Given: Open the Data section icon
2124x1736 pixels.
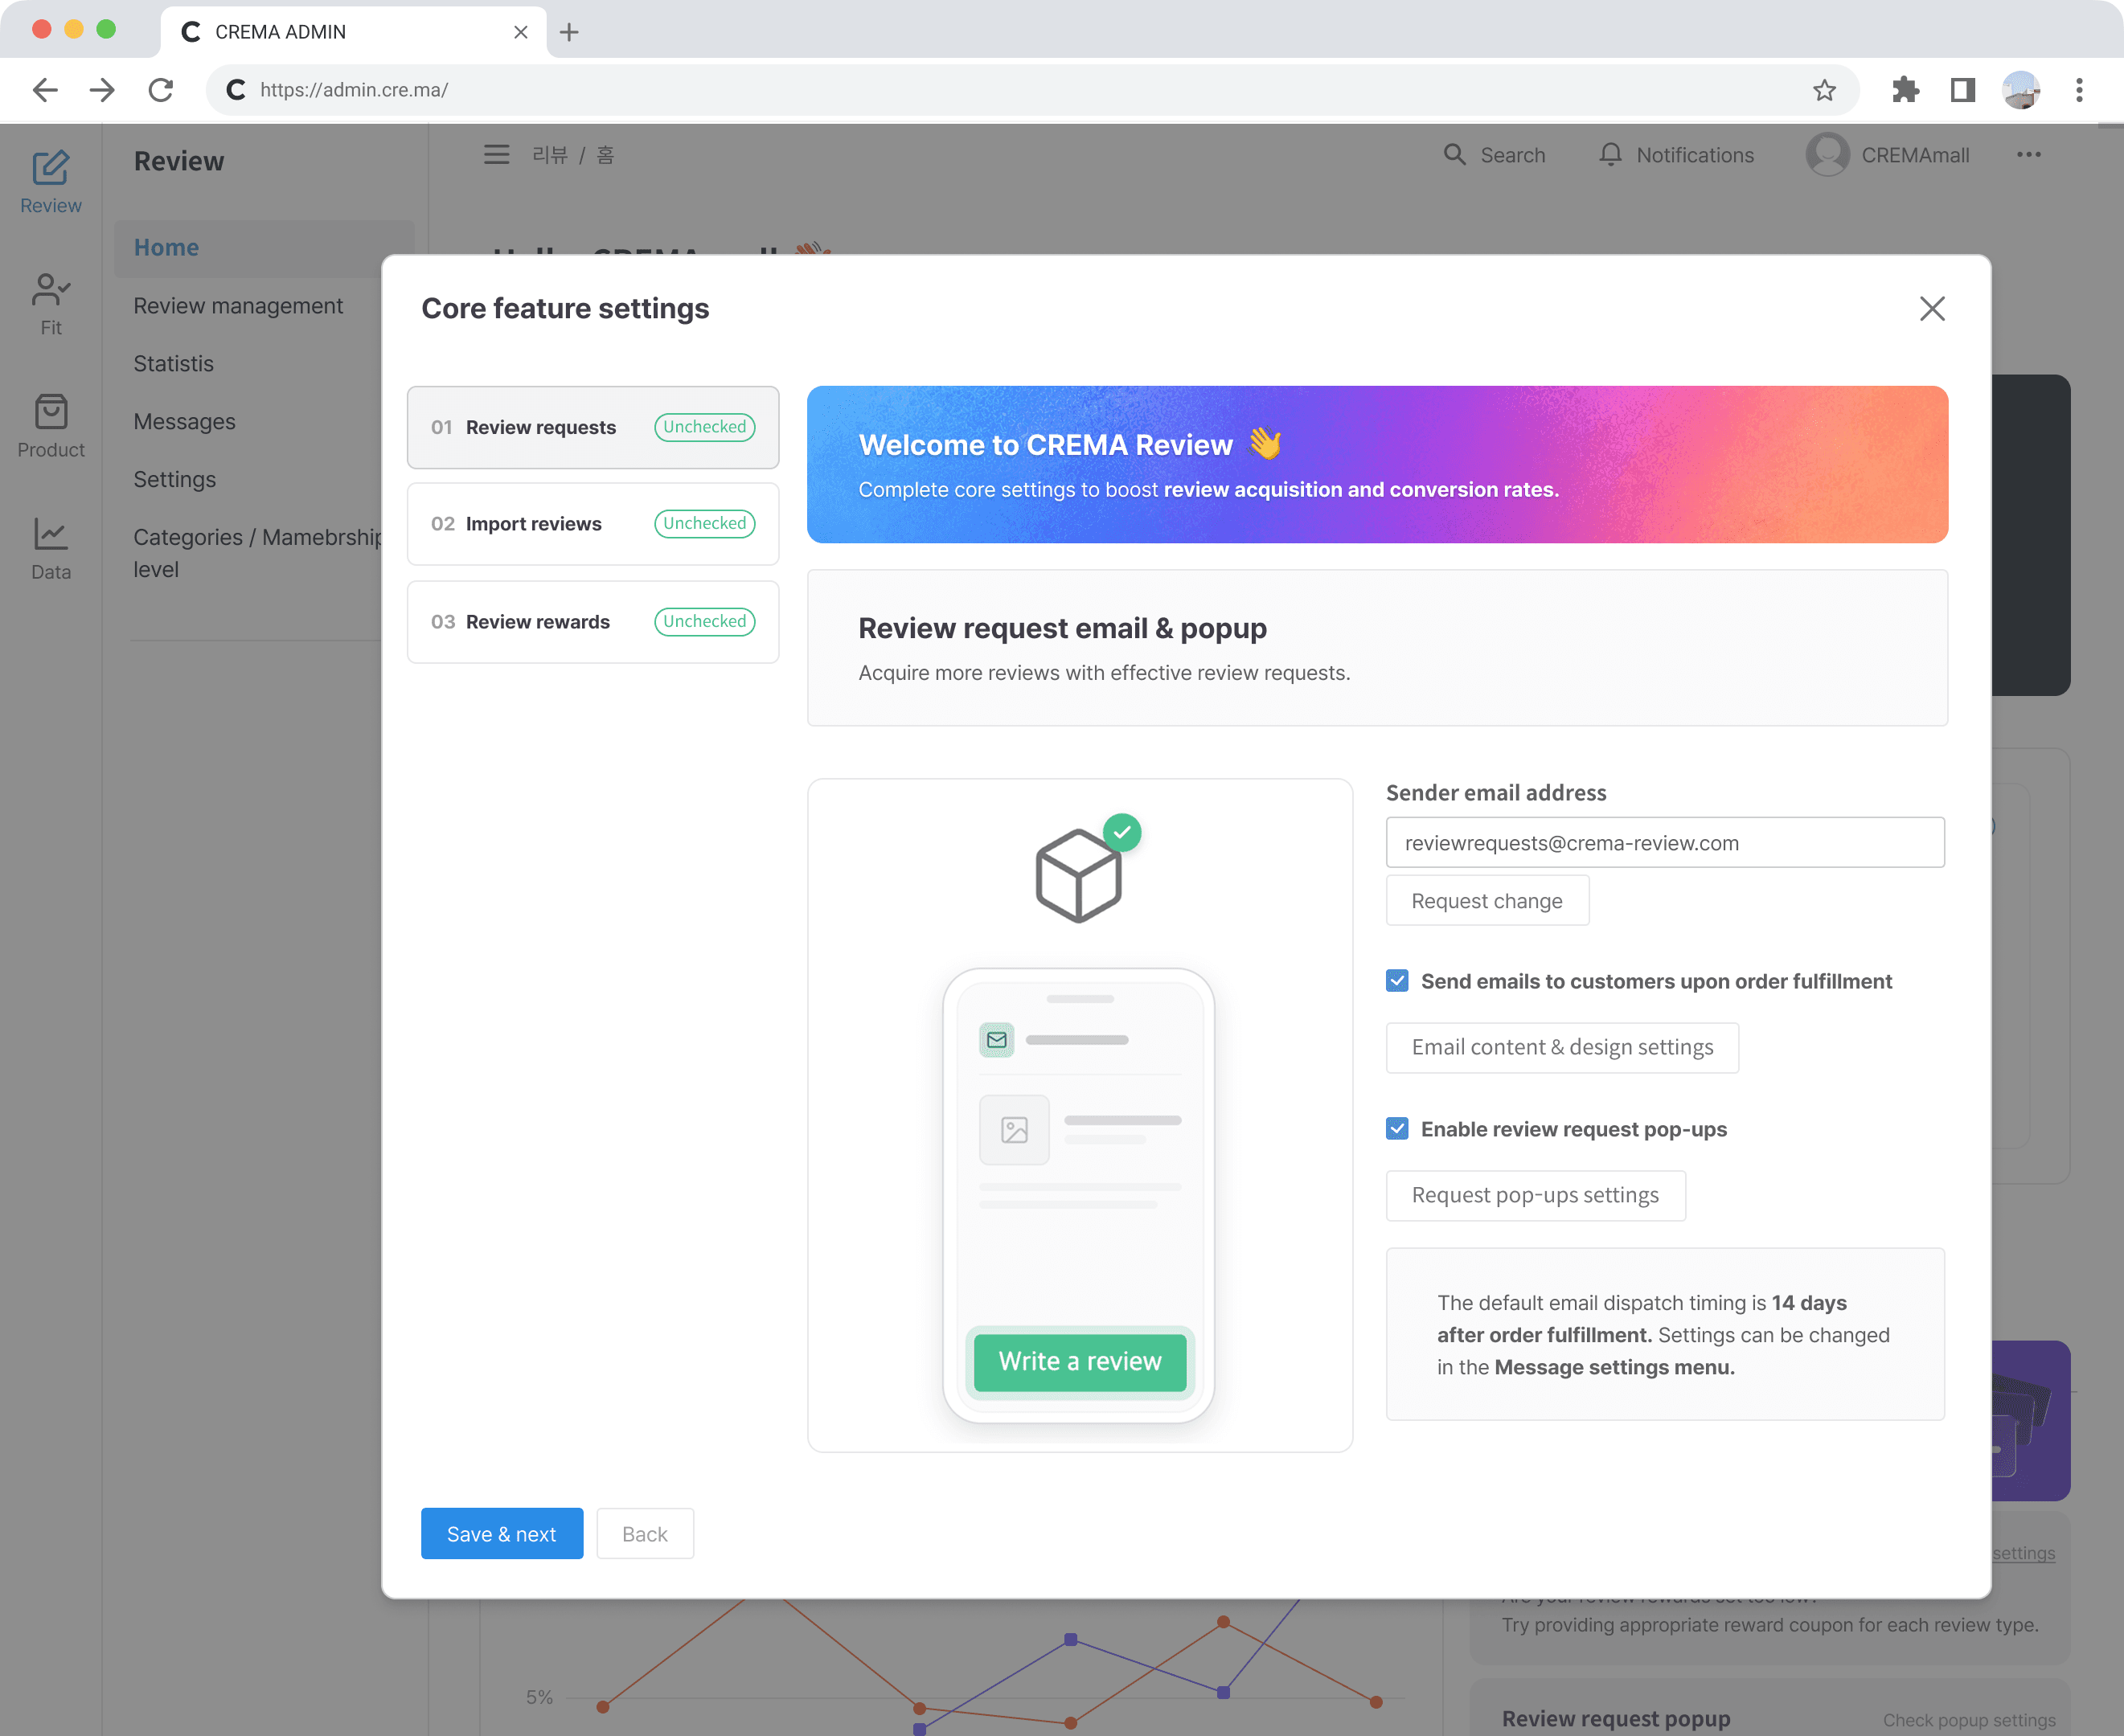Looking at the screenshot, I should point(50,534).
